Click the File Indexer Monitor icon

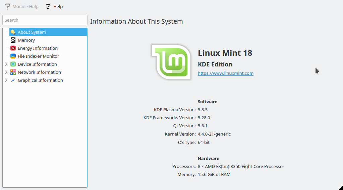13,56
